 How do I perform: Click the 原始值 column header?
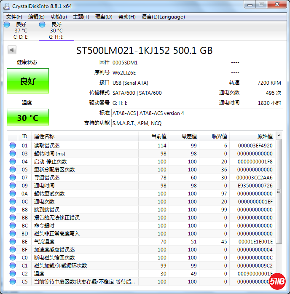[x=265, y=136]
